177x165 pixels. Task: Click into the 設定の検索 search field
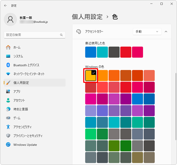tap(35, 35)
